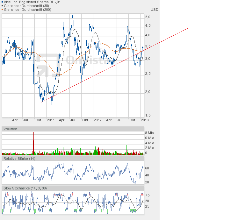Select 'Gleitender Durchschnitt (200)' legend label
This screenshot has height=220, width=231.
click(x=27, y=10)
